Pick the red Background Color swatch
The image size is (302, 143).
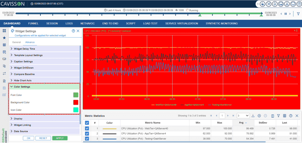[x=76, y=102]
